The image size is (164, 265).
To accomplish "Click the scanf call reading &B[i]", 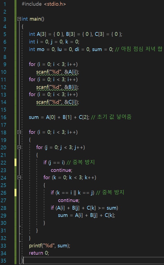I will click(58, 87).
